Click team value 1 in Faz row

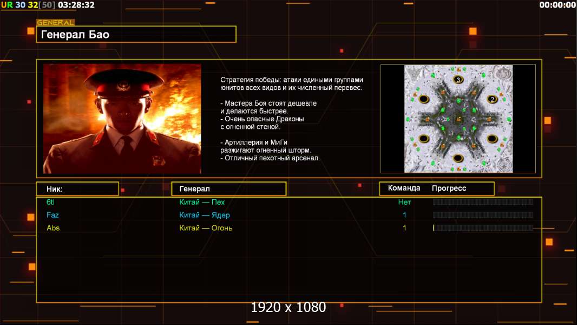pyautogui.click(x=404, y=215)
